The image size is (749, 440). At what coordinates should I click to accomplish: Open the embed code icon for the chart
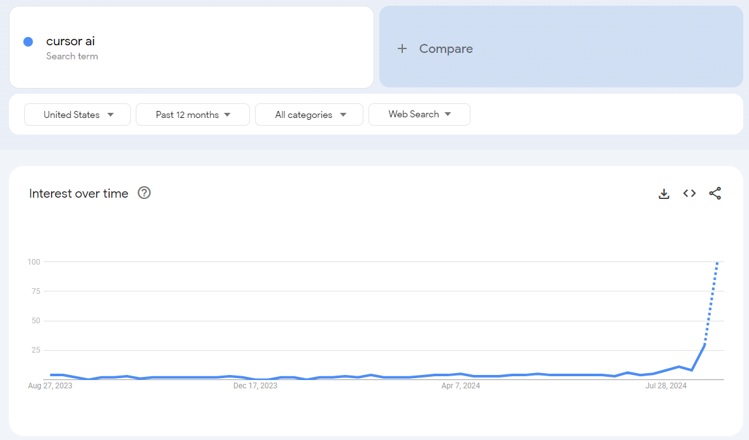click(x=689, y=193)
